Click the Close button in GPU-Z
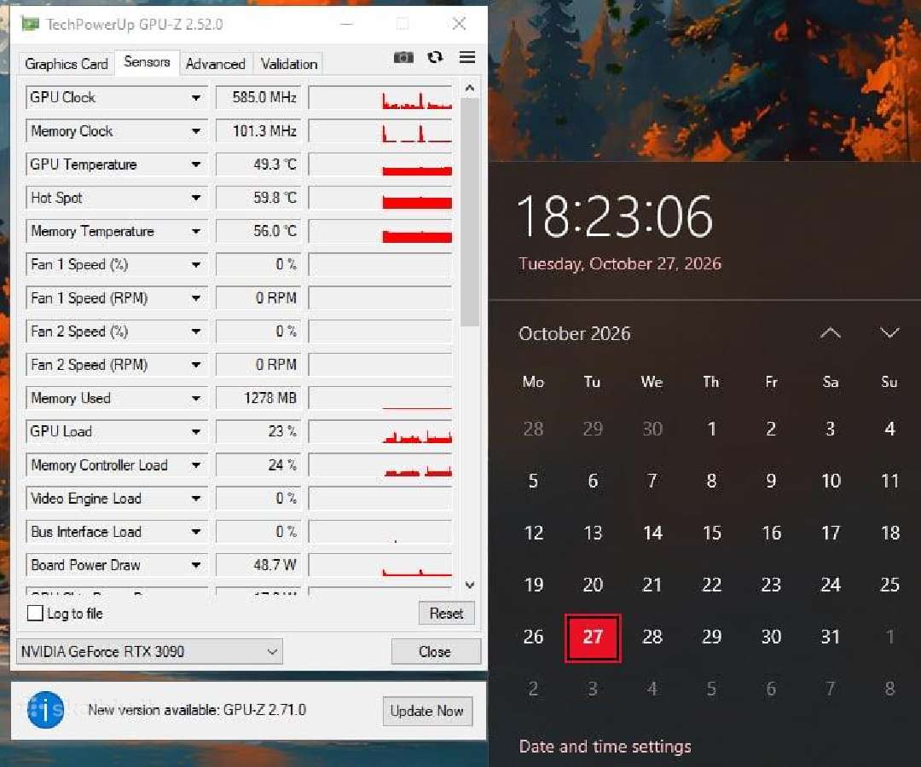 click(x=435, y=651)
